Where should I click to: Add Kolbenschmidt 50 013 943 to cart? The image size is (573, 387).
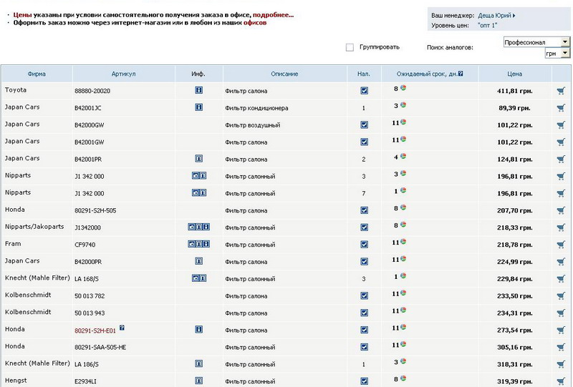tap(561, 313)
